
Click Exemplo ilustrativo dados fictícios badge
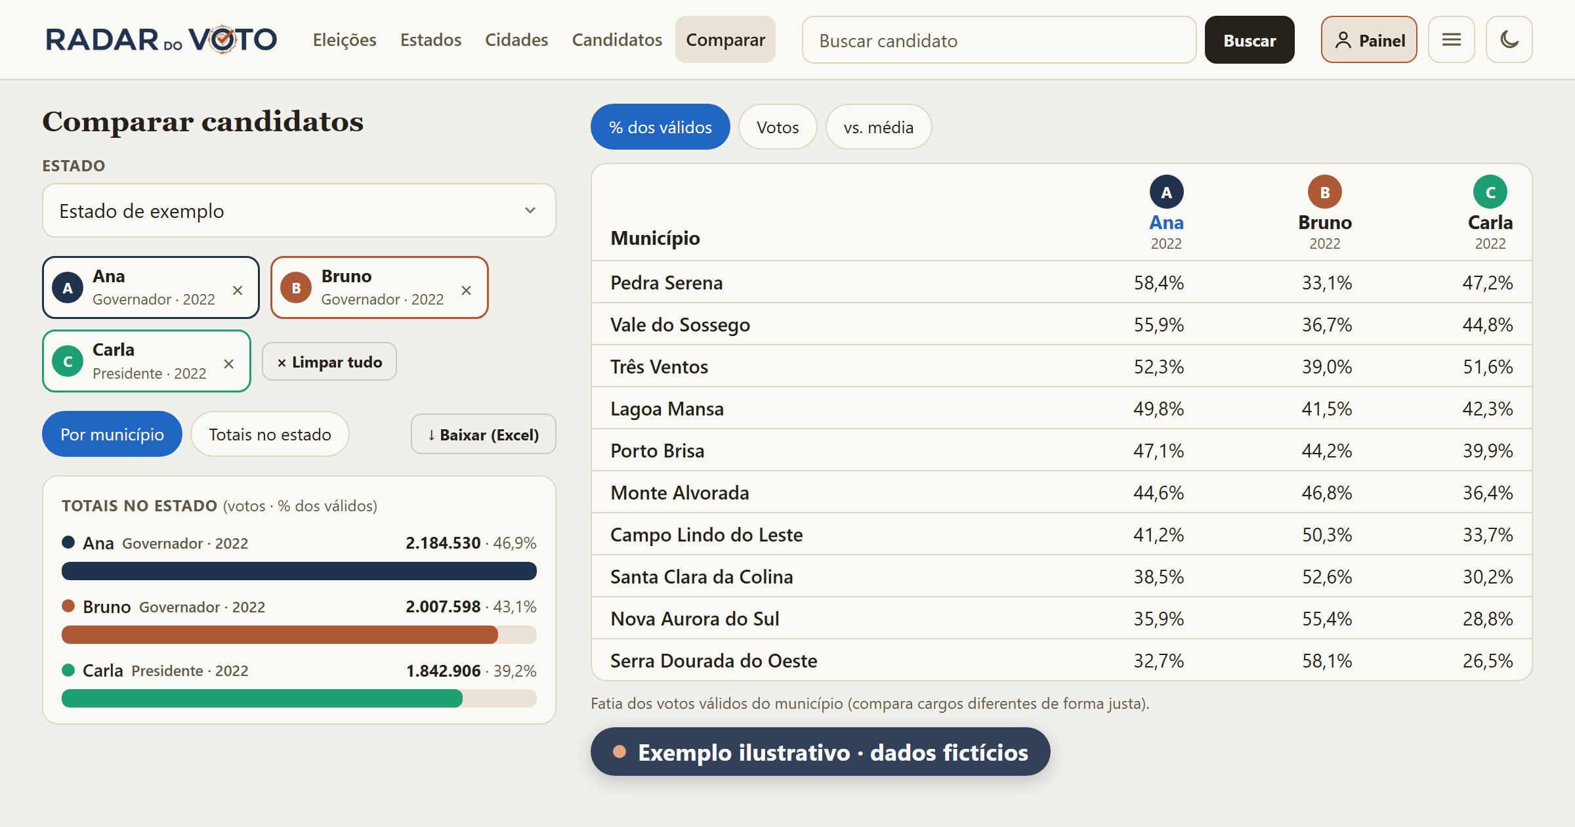tap(820, 752)
